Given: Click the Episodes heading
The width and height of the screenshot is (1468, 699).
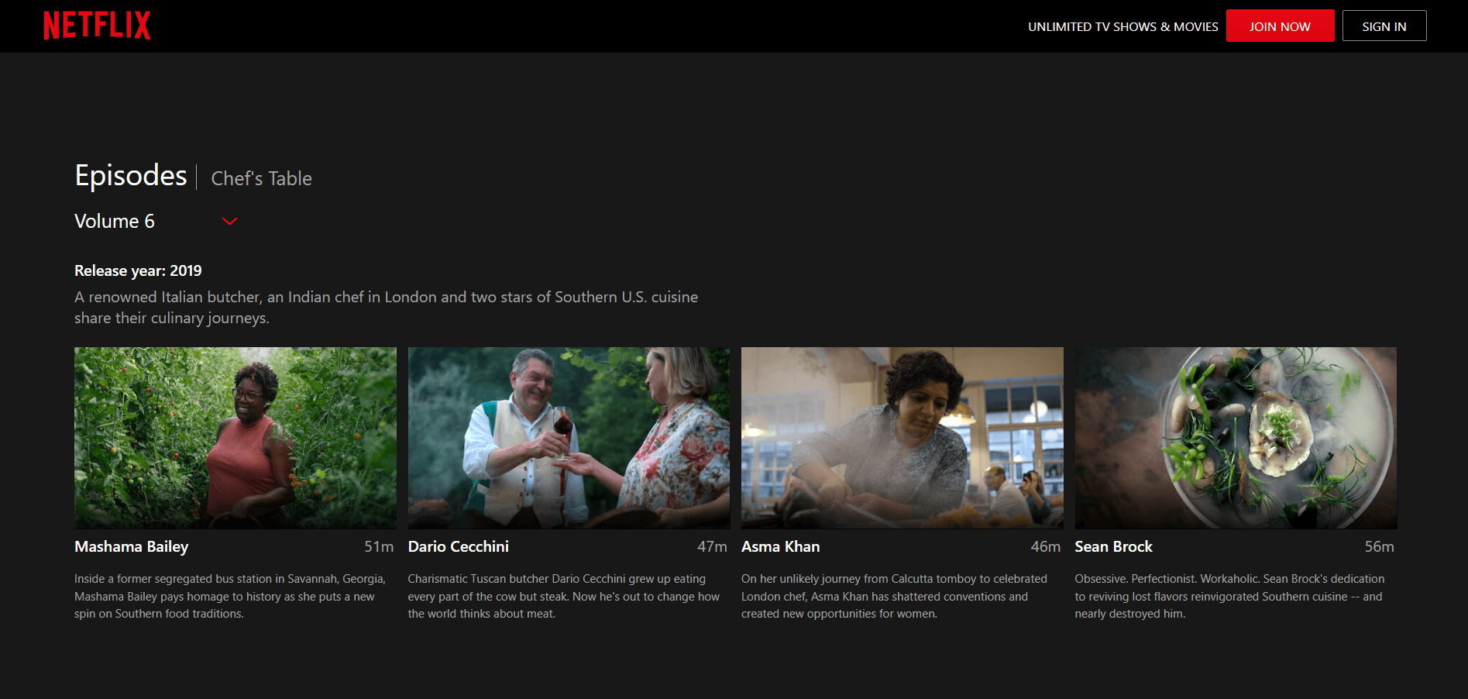Looking at the screenshot, I should tap(131, 176).
